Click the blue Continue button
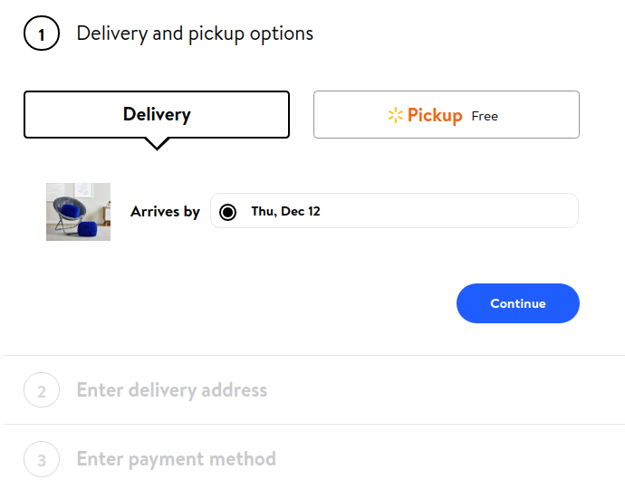 [518, 303]
